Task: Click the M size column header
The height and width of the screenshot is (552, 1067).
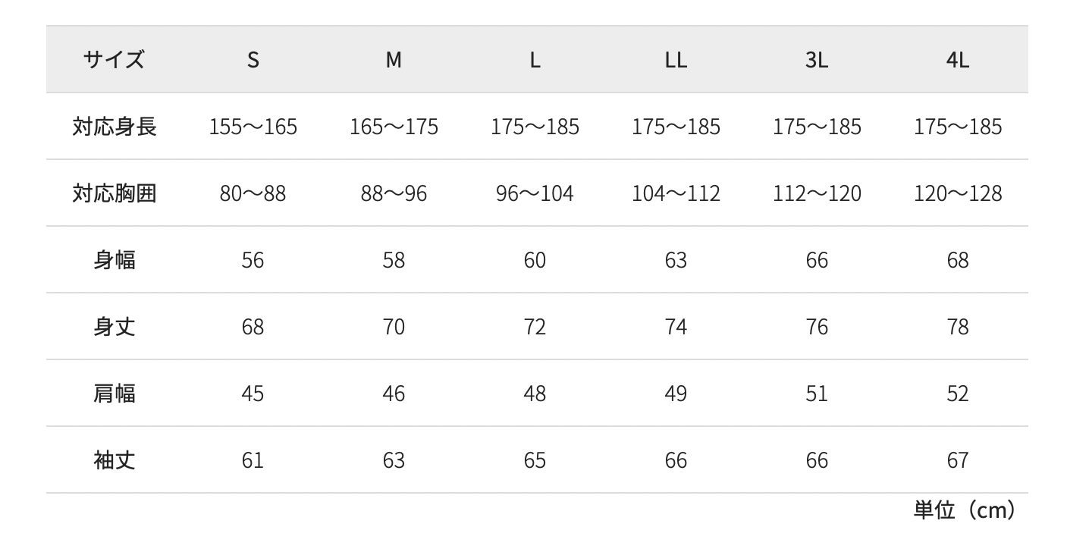Action: pos(394,60)
